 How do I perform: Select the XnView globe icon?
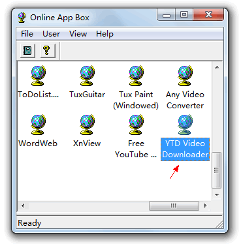click(87, 125)
